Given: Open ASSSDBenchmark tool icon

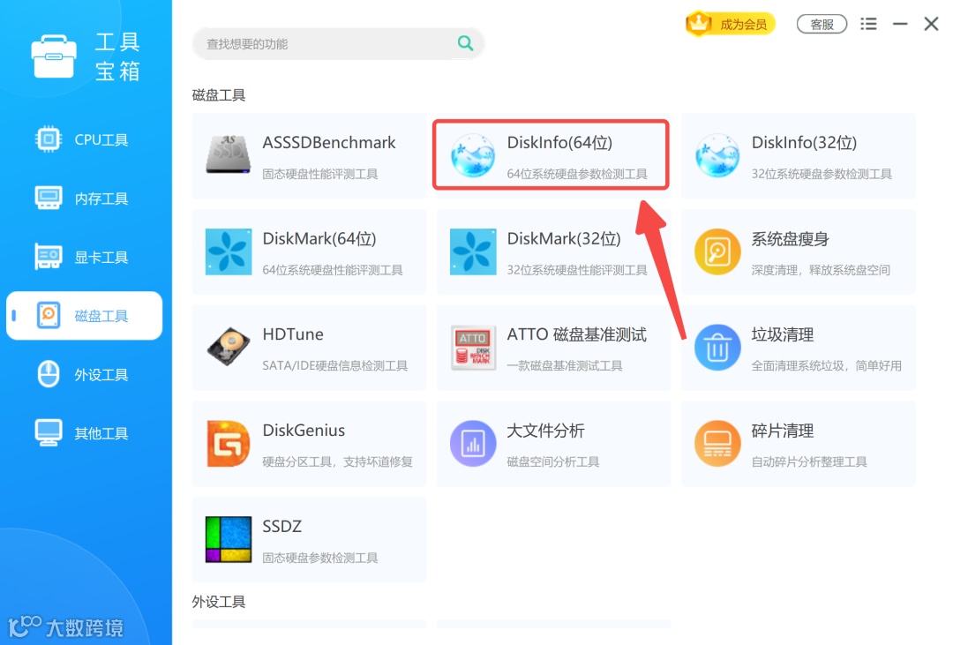Looking at the screenshot, I should pyautogui.click(x=228, y=155).
